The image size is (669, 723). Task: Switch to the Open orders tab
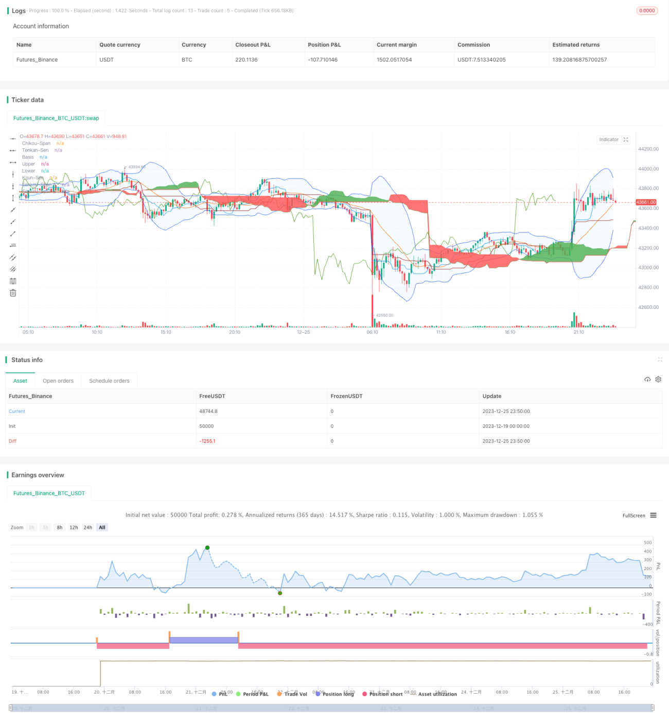click(x=58, y=381)
